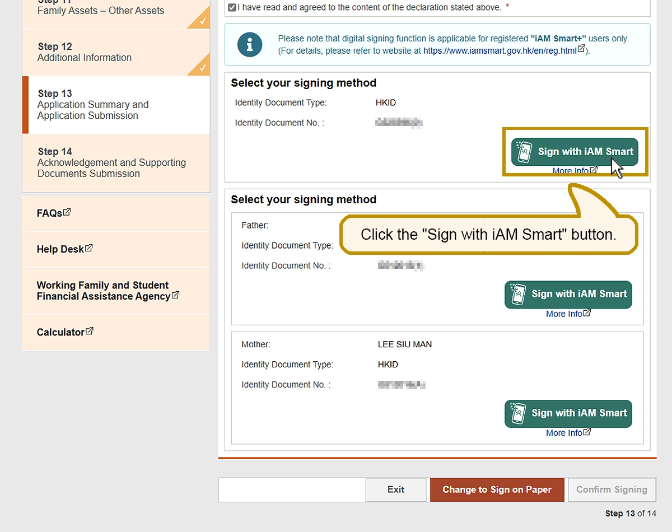The image size is (672, 532).
Task: Click the Step 11 completed checkmark icon
Action: 202,21
